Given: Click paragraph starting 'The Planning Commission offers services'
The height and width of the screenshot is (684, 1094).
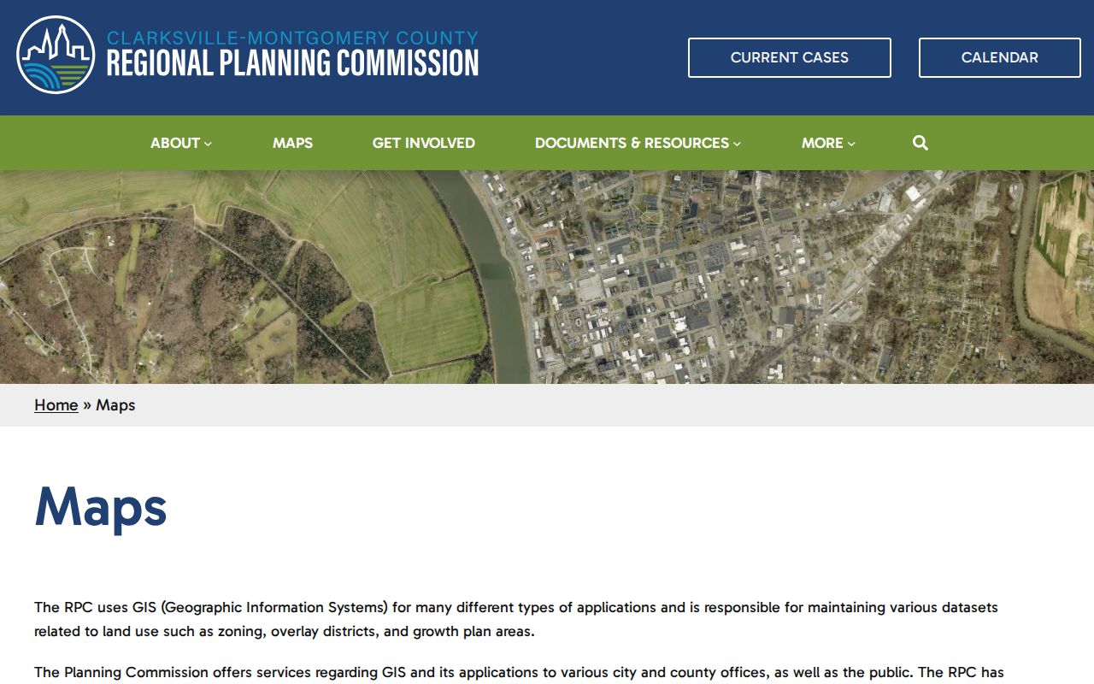Looking at the screenshot, I should [519, 673].
